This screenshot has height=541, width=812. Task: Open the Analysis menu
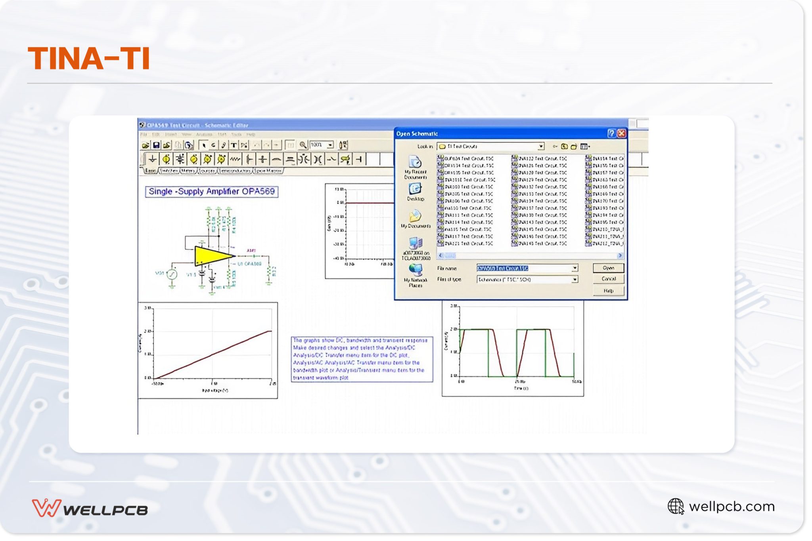(x=204, y=134)
